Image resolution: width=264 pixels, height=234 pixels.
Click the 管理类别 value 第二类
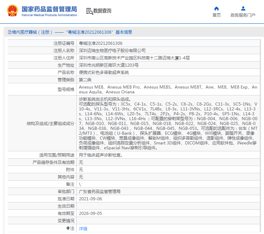tap(85, 80)
